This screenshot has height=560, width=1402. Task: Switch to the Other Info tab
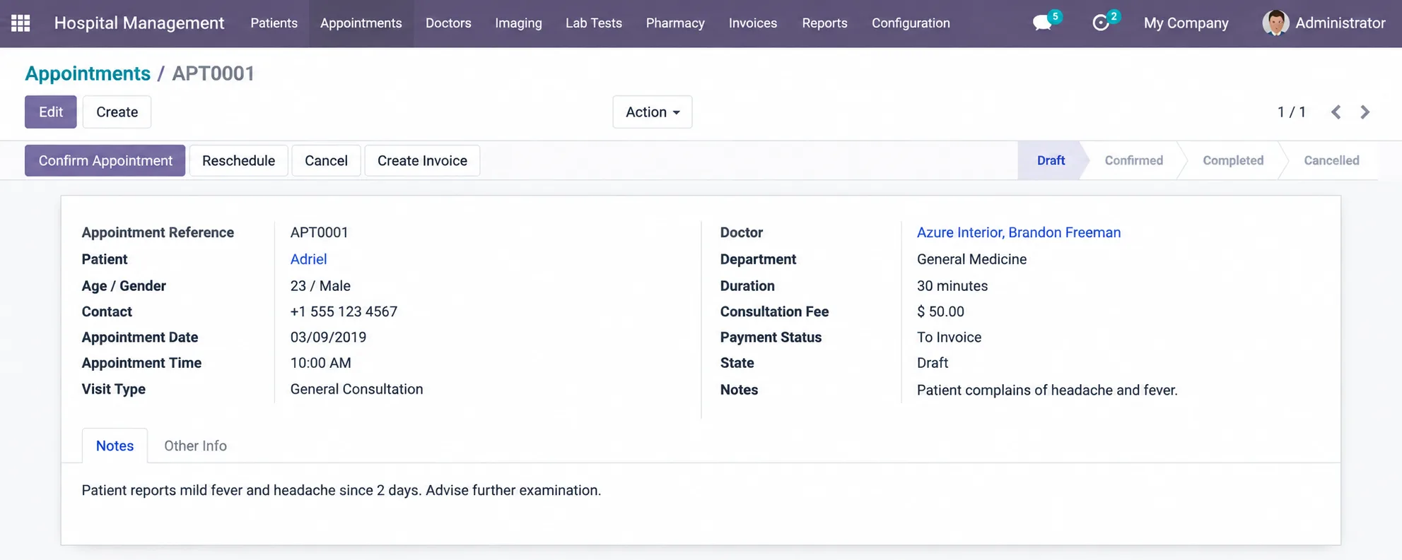[195, 446]
